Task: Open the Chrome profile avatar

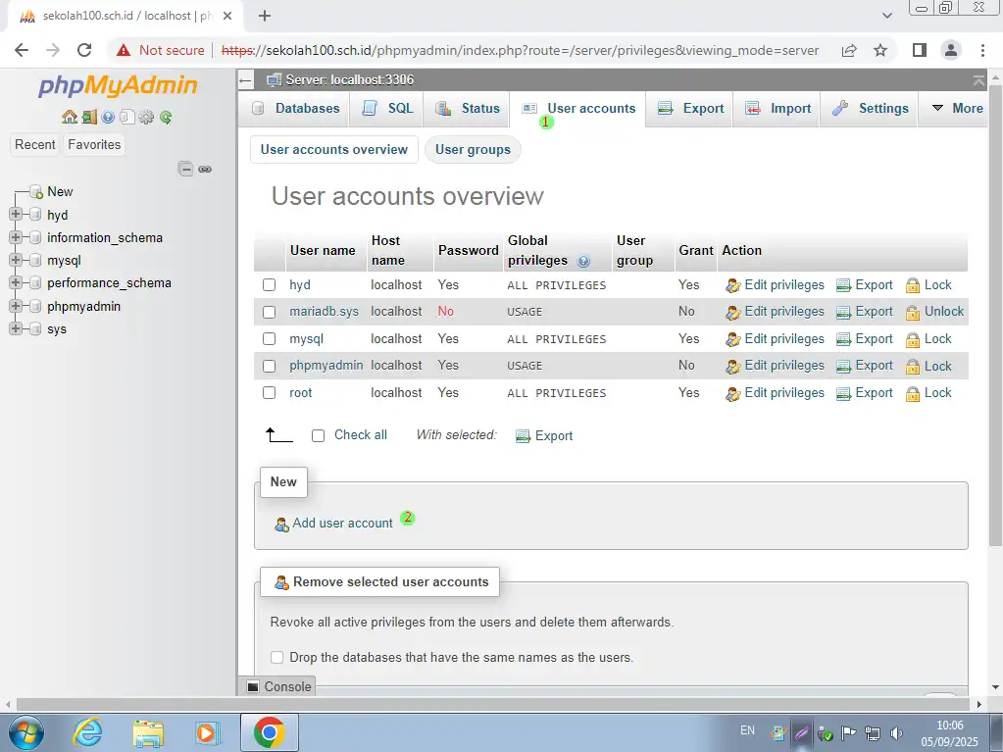Action: pos(951,51)
